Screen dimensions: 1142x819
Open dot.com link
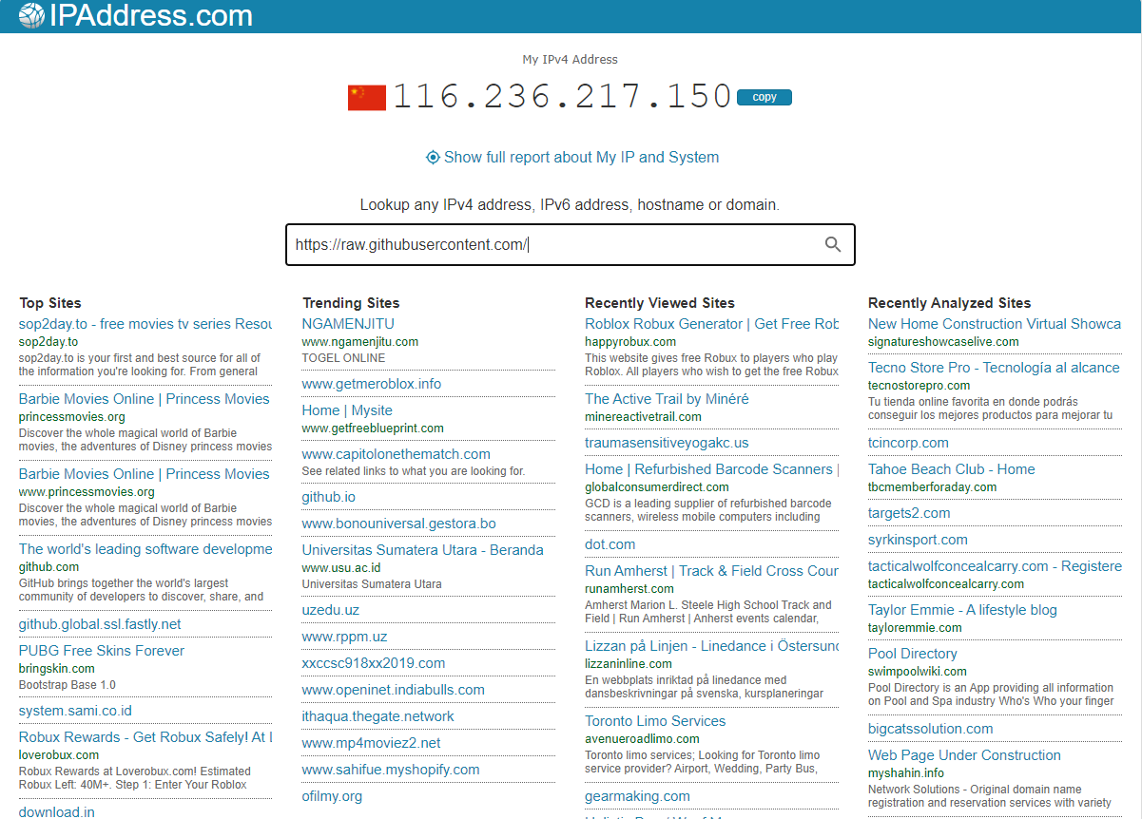pyautogui.click(x=610, y=544)
